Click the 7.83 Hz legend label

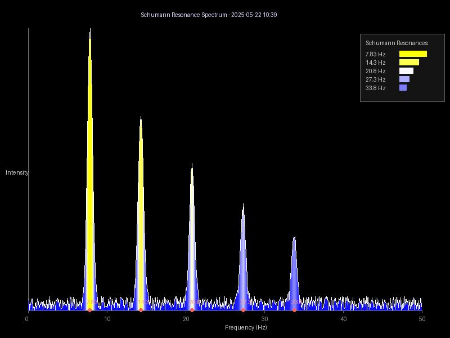point(375,54)
